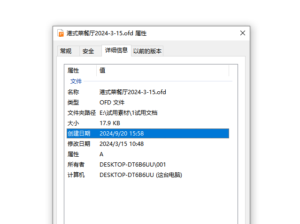Click the dialog title 港式菜餐厅2024-3-15.ofd 属性
300x224 pixels.
point(107,33)
